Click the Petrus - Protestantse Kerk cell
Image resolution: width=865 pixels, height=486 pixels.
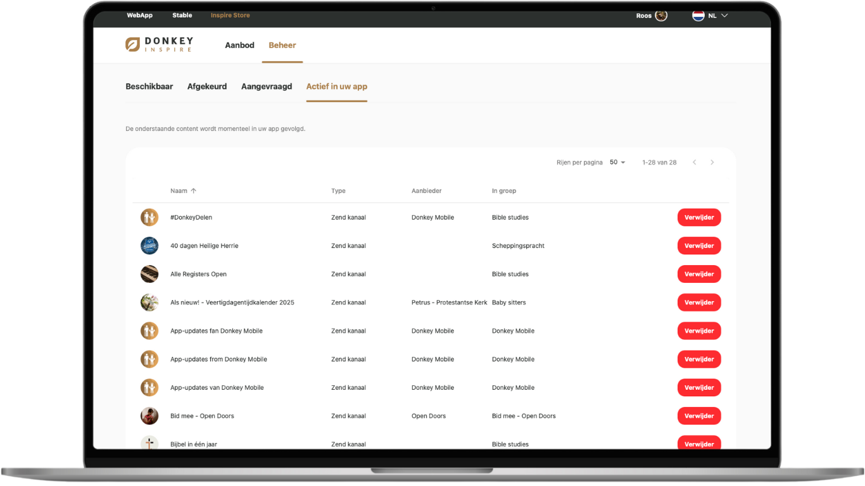pyautogui.click(x=450, y=302)
